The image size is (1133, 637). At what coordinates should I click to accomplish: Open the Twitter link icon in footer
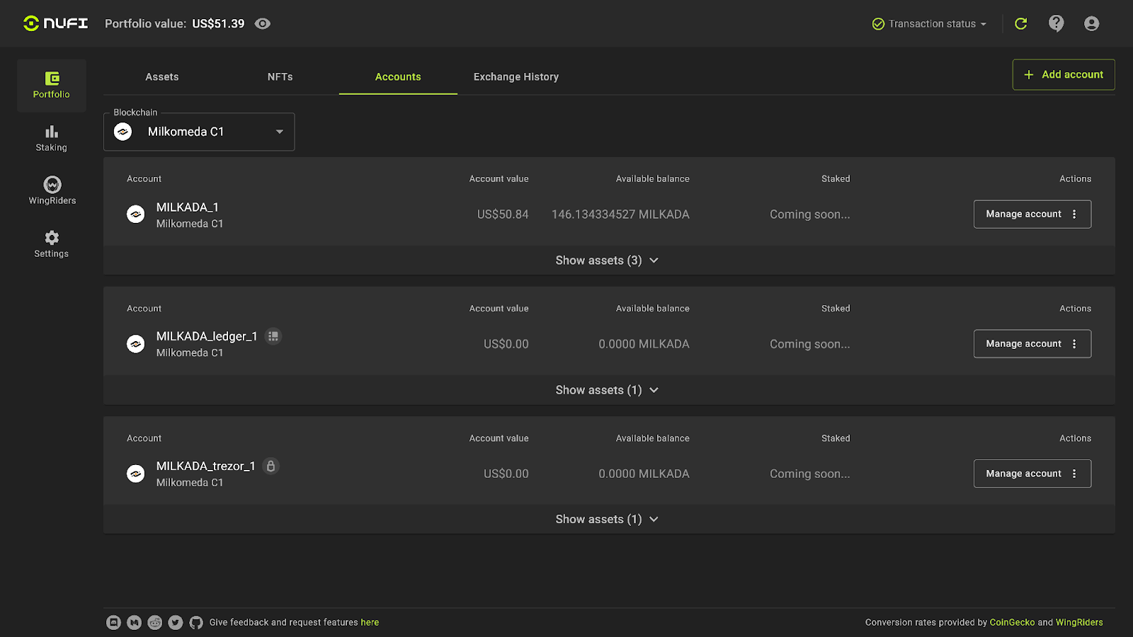176,622
